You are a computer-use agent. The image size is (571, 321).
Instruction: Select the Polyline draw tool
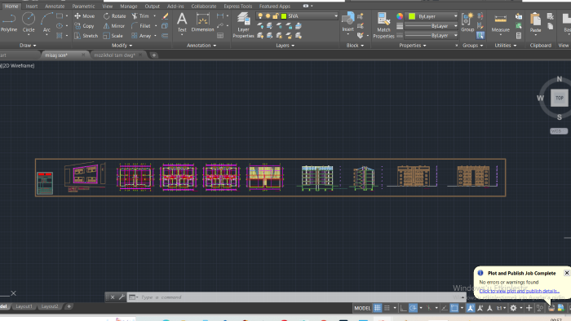tap(8, 23)
